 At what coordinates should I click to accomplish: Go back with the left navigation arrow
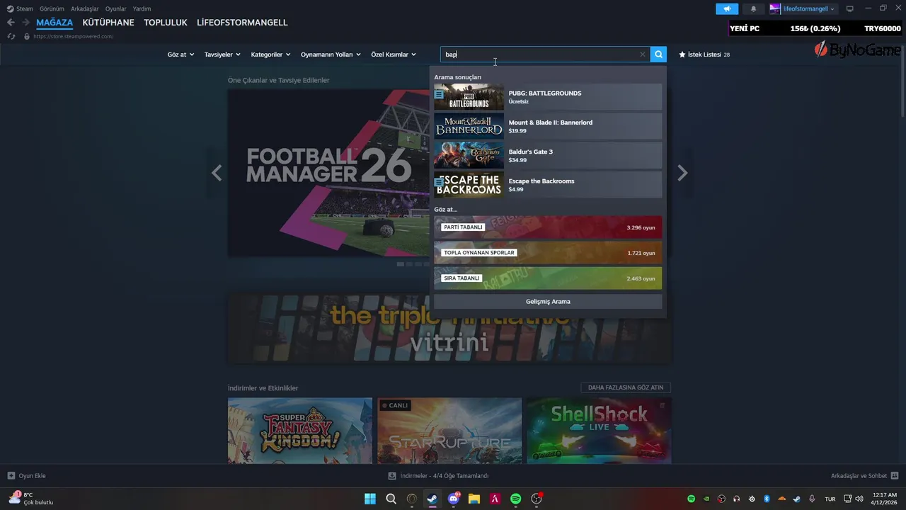point(11,23)
